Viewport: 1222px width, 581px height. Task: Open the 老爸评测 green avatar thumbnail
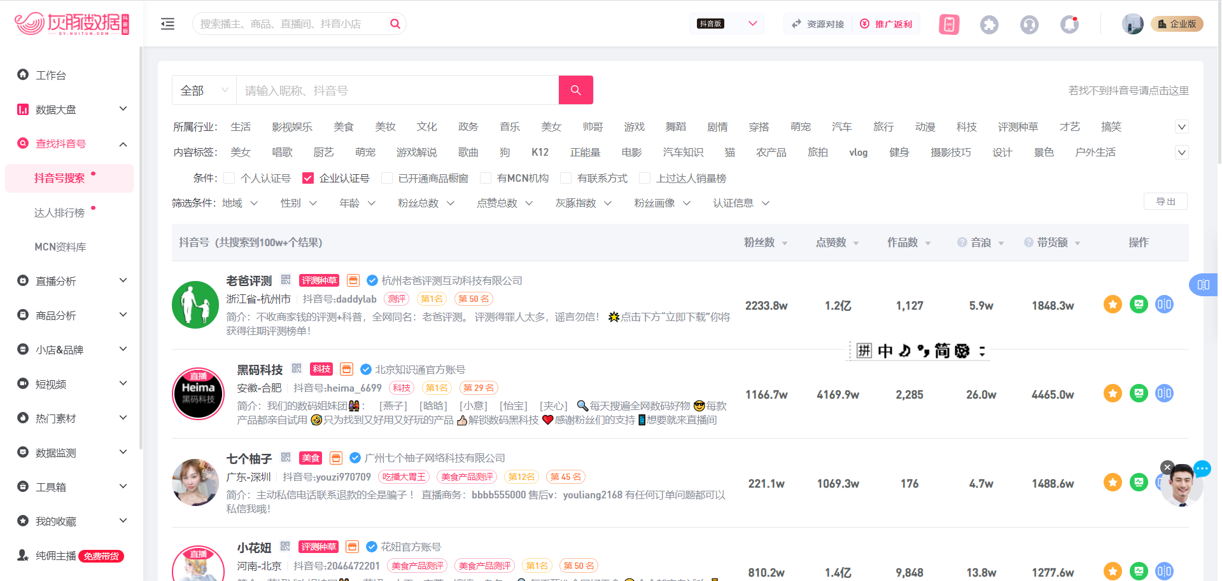tap(195, 304)
